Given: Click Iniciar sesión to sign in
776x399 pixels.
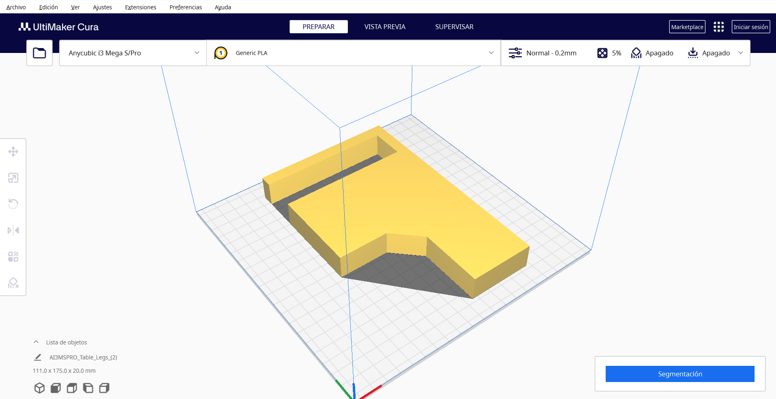Looking at the screenshot, I should pyautogui.click(x=751, y=27).
